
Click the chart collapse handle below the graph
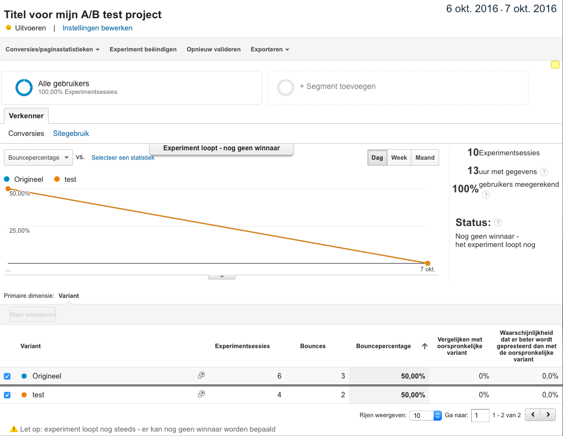click(221, 276)
